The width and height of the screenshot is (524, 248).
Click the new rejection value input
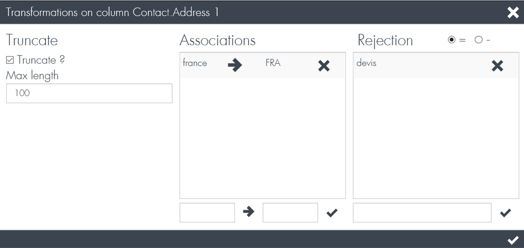422,212
